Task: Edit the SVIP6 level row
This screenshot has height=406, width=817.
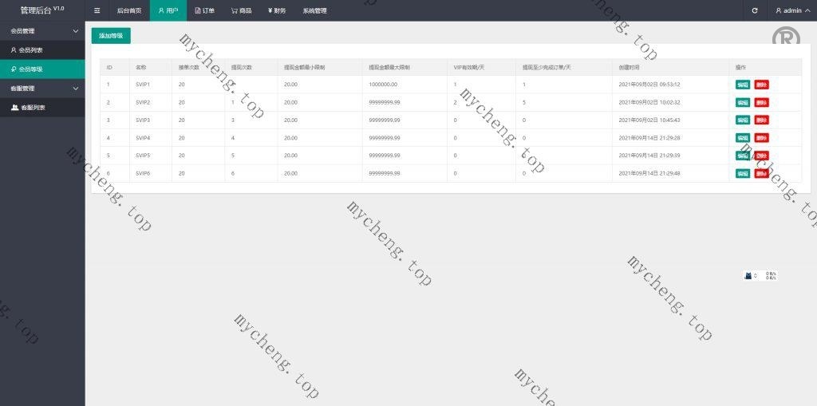Action: [742, 174]
